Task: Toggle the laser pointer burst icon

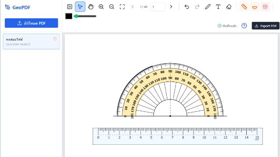Action: 265,7
